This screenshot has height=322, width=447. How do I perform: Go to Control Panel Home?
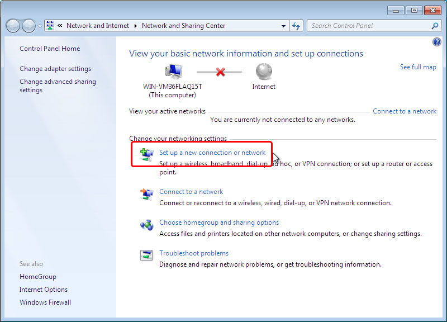click(x=50, y=49)
